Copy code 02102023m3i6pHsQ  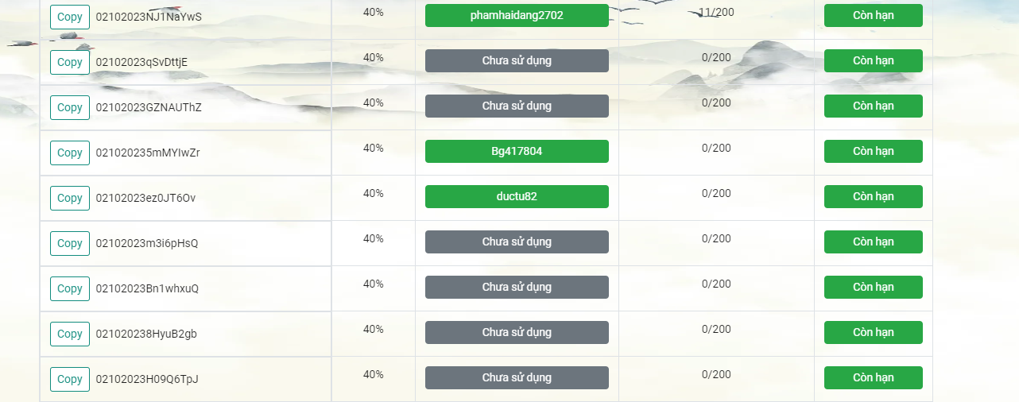coord(70,243)
